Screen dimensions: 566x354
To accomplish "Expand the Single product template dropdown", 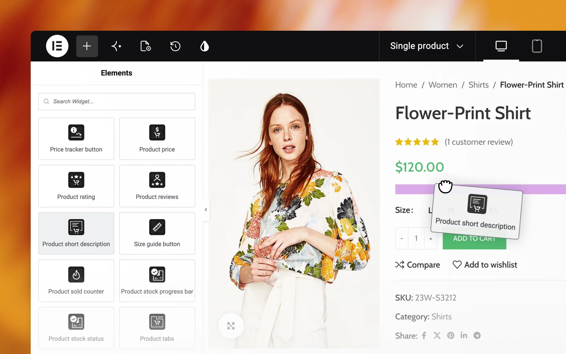I will click(x=427, y=46).
